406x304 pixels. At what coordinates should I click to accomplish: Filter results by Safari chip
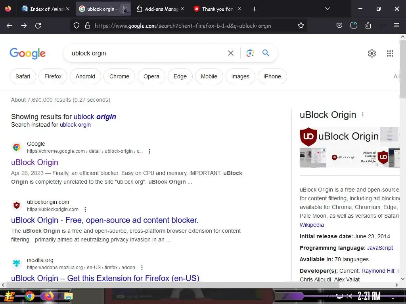[23, 76]
